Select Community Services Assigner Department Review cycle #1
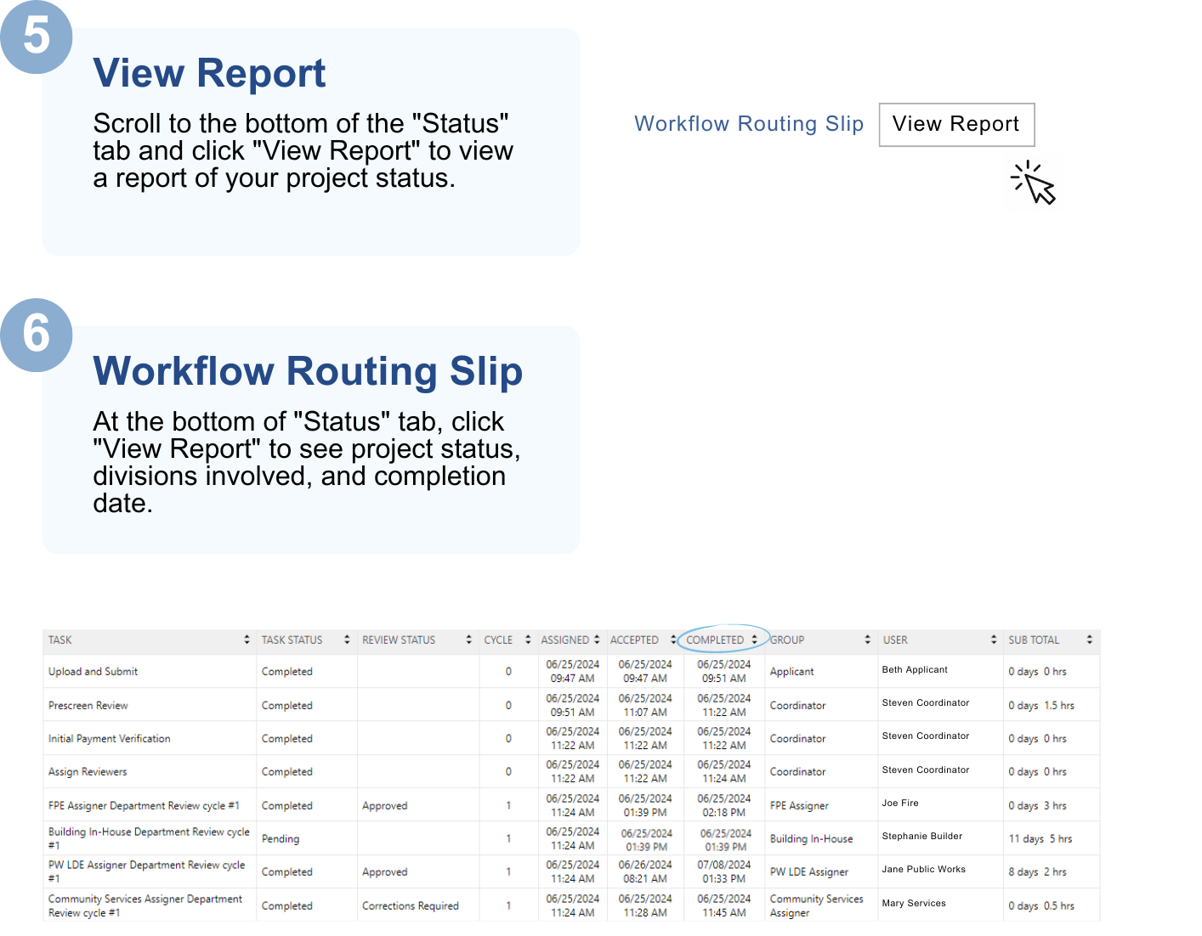The width and height of the screenshot is (1202, 936). point(145,905)
